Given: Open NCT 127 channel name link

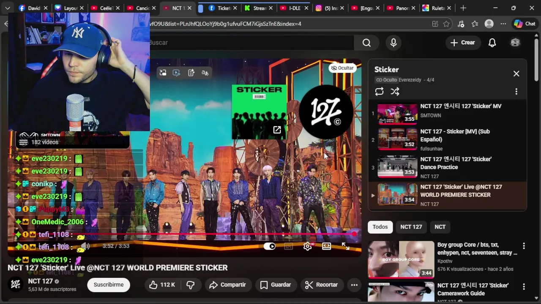Looking at the screenshot, I should click(41, 281).
